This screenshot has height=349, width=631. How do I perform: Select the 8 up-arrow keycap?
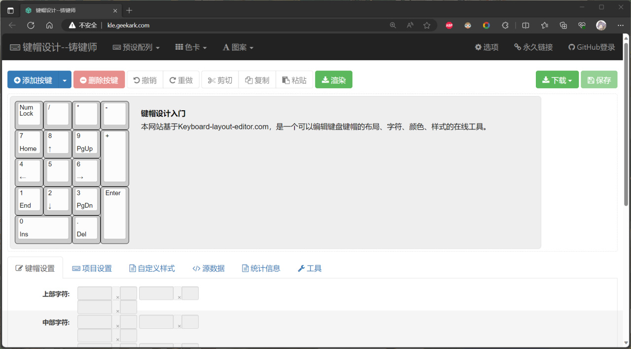58,144
